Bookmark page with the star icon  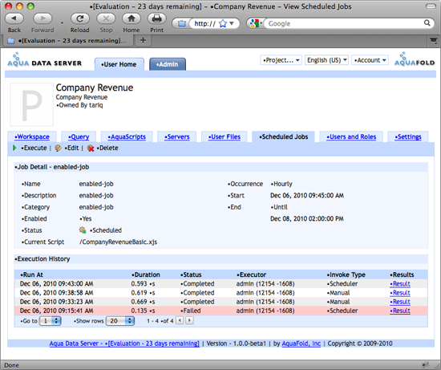click(222, 23)
